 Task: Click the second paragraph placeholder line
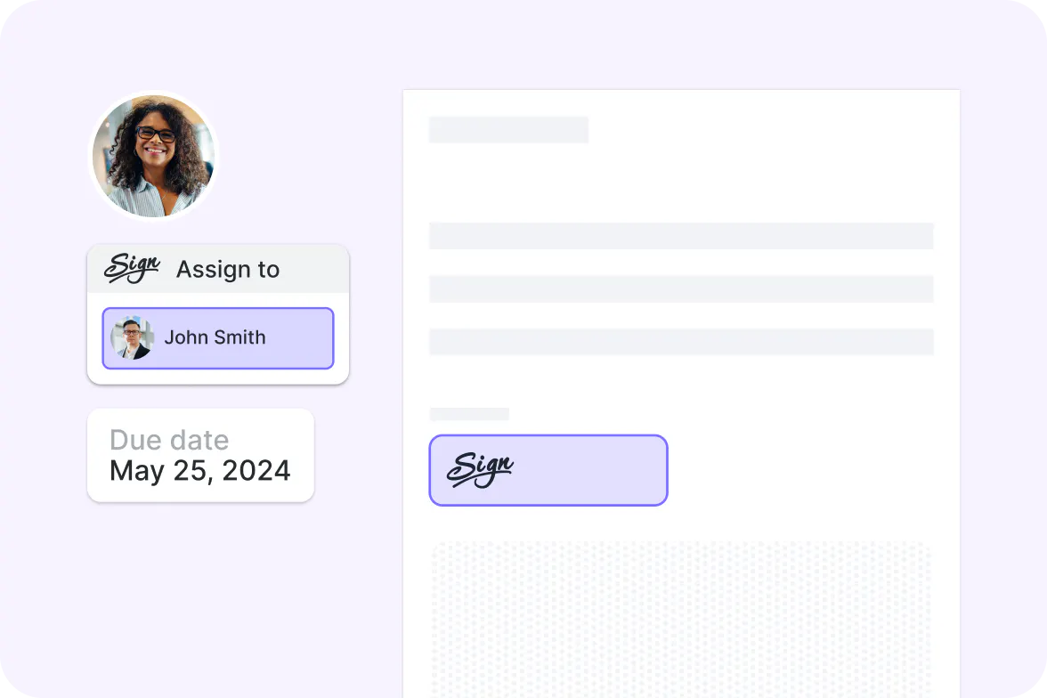pyautogui.click(x=681, y=288)
